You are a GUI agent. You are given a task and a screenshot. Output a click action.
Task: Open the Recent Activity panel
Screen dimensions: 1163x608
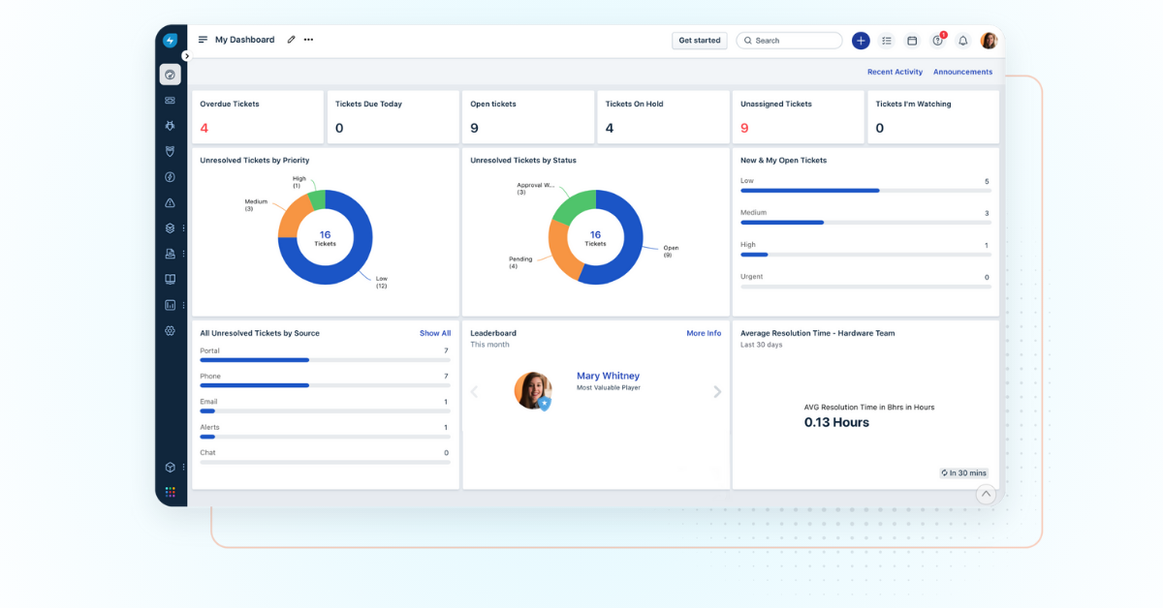coord(895,72)
